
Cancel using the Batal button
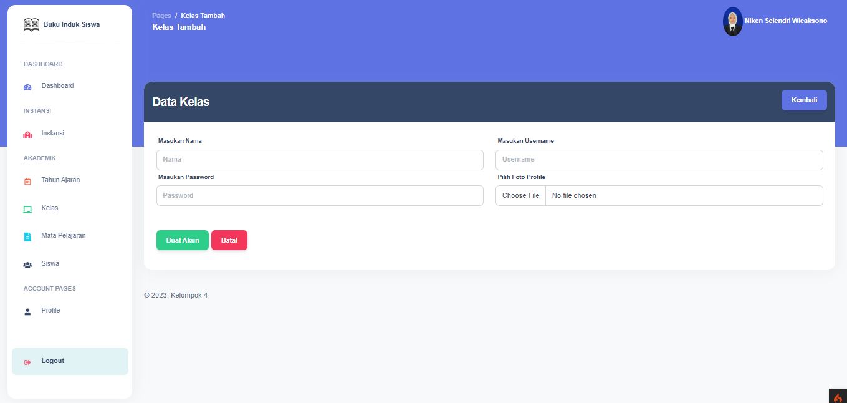(229, 240)
